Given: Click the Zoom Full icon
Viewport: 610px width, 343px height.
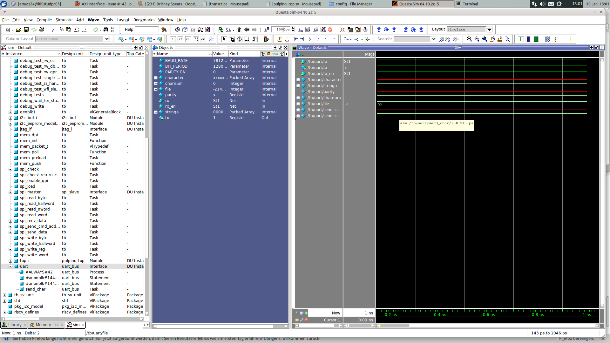Looking at the screenshot, I should click(485, 39).
